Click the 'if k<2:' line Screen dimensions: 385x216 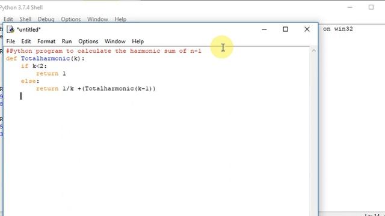34,66
